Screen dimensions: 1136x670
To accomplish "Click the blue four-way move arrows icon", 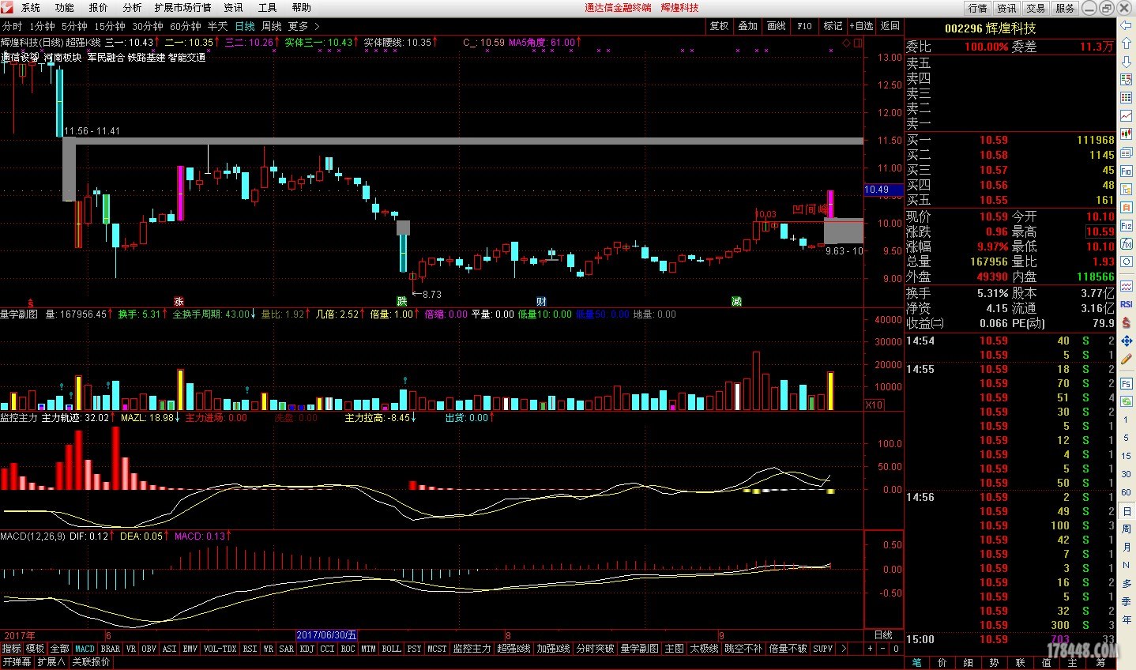I will pos(1127,341).
